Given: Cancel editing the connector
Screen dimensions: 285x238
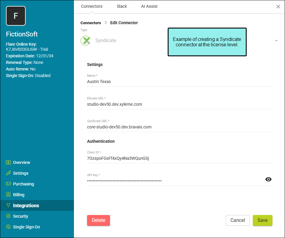Looking at the screenshot, I should click(238, 220).
